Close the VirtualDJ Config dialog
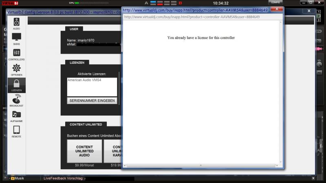This screenshot has width=326, height=183. (x=309, y=11)
